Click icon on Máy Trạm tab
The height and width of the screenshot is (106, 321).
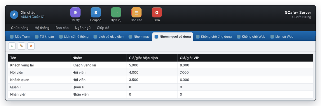[x=12, y=37]
